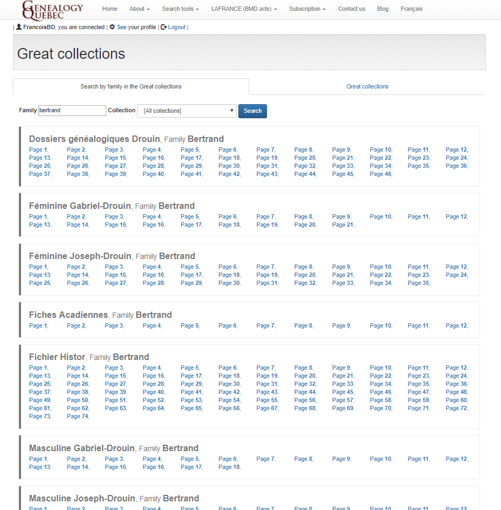Image resolution: width=501 pixels, height=510 pixels.
Task: Click the blue Search button
Action: 252,111
